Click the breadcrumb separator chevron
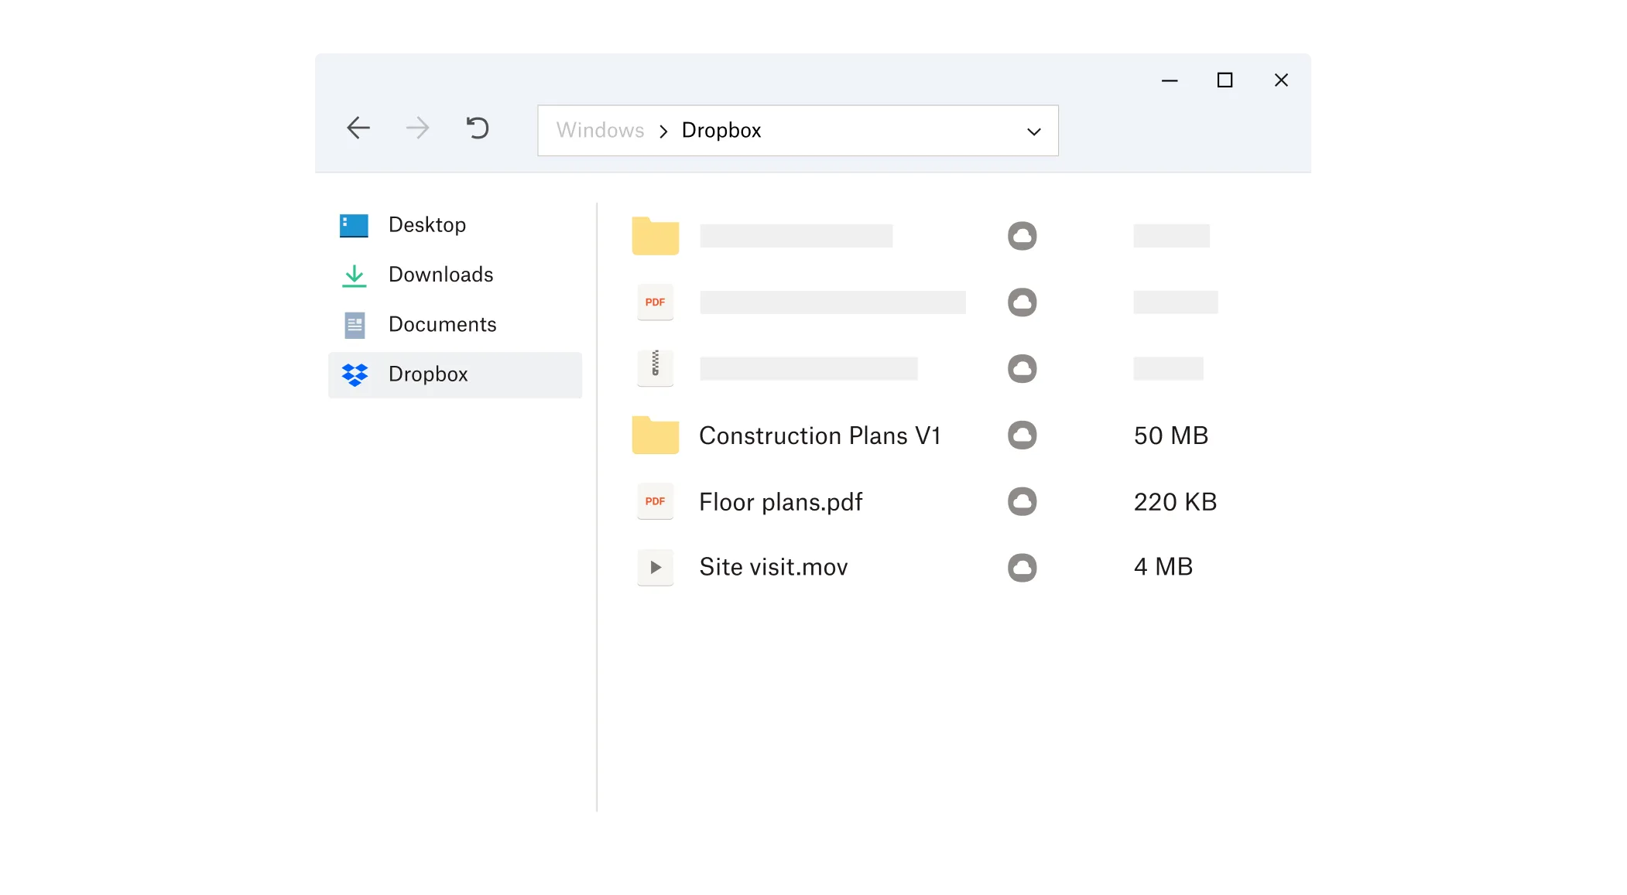This screenshot has width=1627, height=895. pyautogui.click(x=663, y=132)
